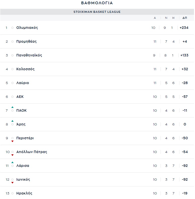Viewport: 195px width, 199px height.
Task: Click the green up arrow beside Άρης
Action: point(12,121)
